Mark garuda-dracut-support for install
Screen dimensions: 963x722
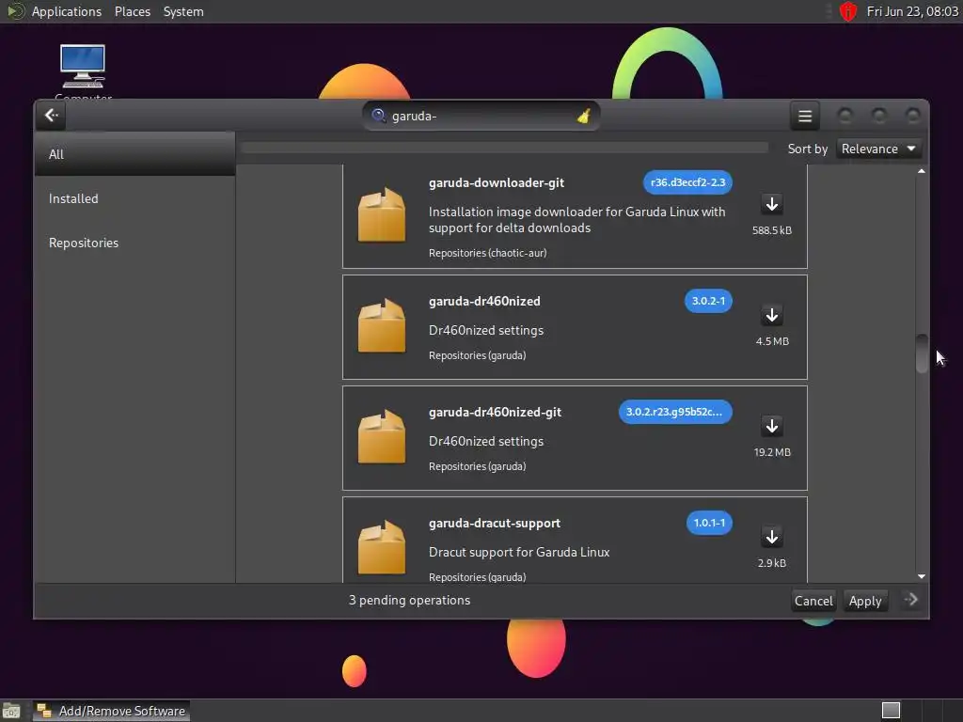coord(771,537)
